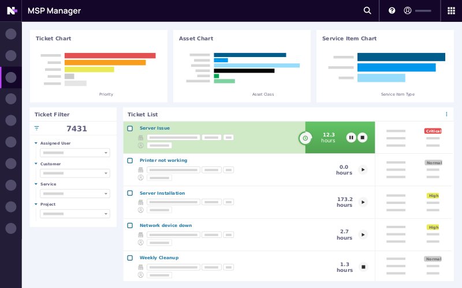
Task: Open the Project dropdown
Action: pyautogui.click(x=75, y=214)
